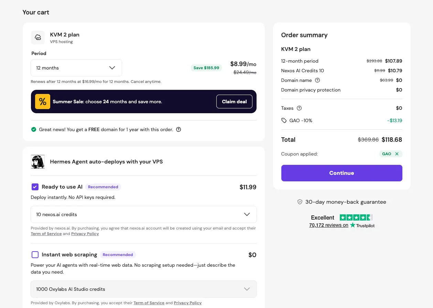Click the yellow percent Summer Sale icon
Screen dimensions: 433x308
tap(43, 102)
